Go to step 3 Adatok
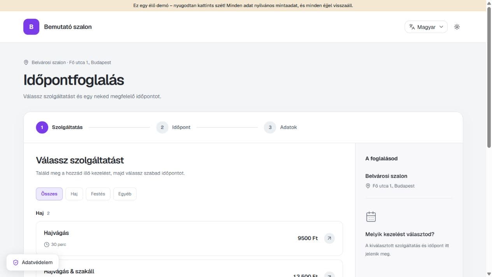 pyautogui.click(x=280, y=127)
